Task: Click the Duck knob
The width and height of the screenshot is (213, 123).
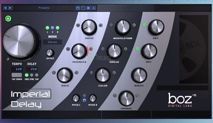Action: coord(65,75)
